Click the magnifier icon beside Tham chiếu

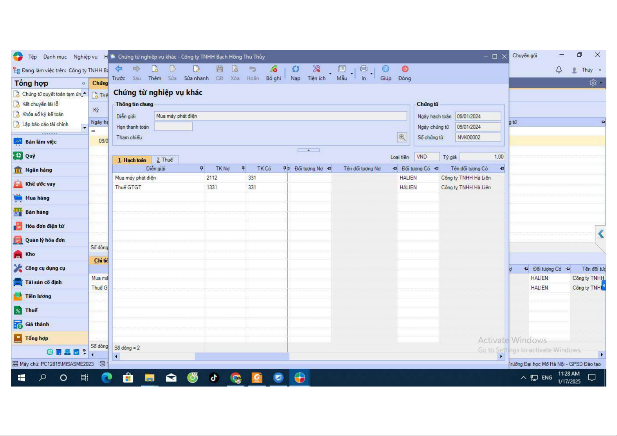point(402,137)
